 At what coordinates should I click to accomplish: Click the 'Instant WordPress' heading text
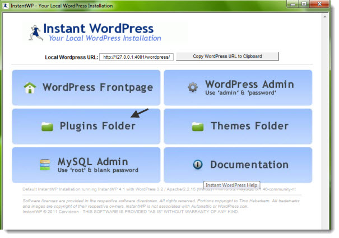click(x=99, y=29)
